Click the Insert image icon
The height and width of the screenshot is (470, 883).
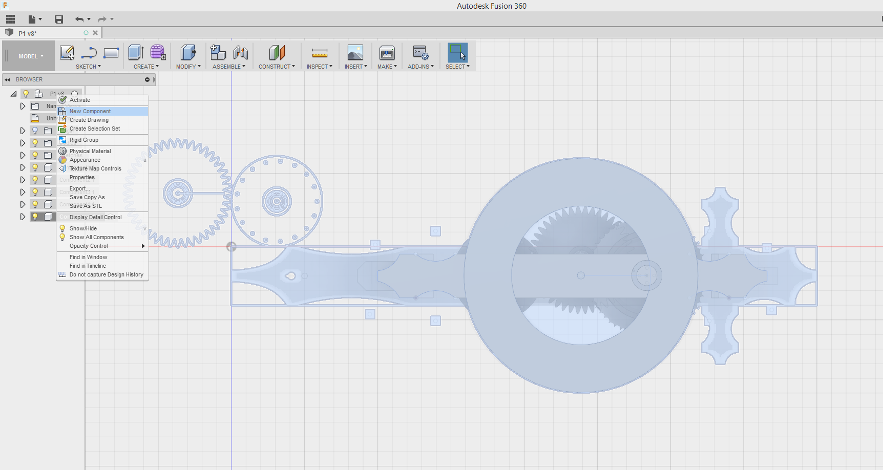click(355, 53)
